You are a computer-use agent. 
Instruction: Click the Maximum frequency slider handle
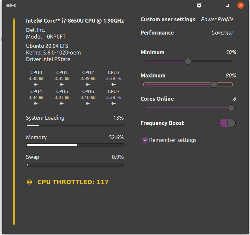tap(214, 84)
